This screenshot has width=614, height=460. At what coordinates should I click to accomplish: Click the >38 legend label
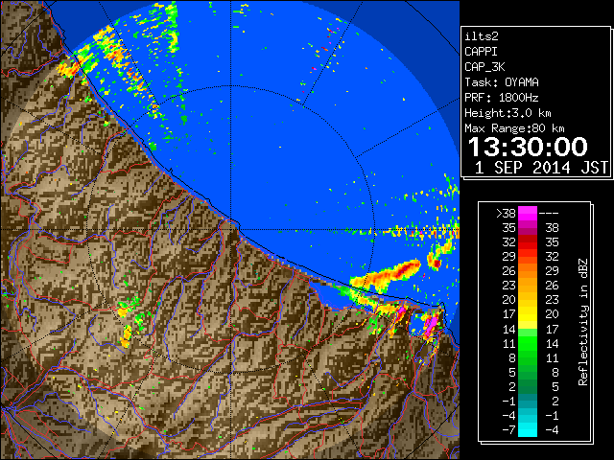506,214
